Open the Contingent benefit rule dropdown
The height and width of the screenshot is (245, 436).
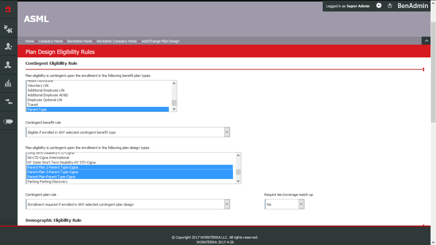click(x=128, y=132)
